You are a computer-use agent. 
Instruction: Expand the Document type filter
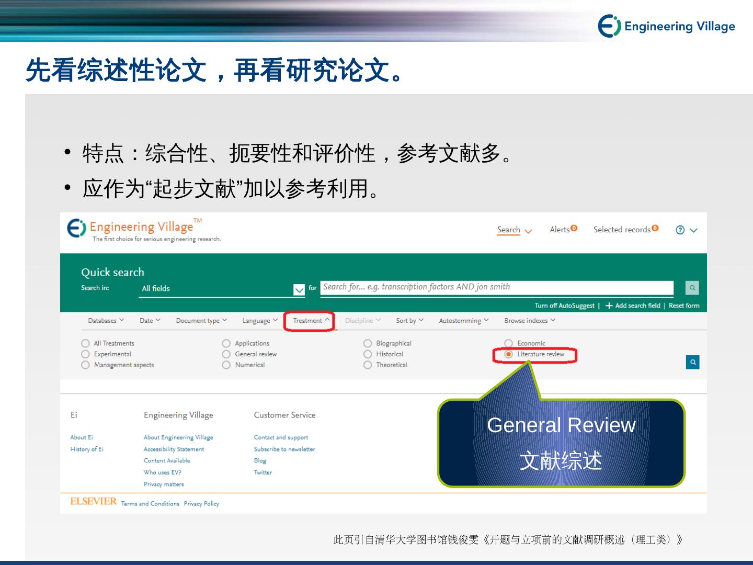tap(201, 321)
